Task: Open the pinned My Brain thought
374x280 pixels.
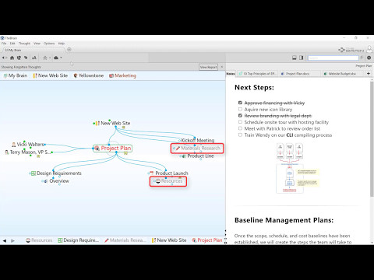Action: (x=16, y=75)
